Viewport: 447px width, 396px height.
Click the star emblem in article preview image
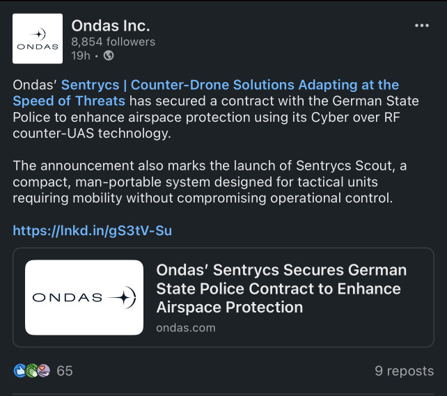[x=123, y=297]
